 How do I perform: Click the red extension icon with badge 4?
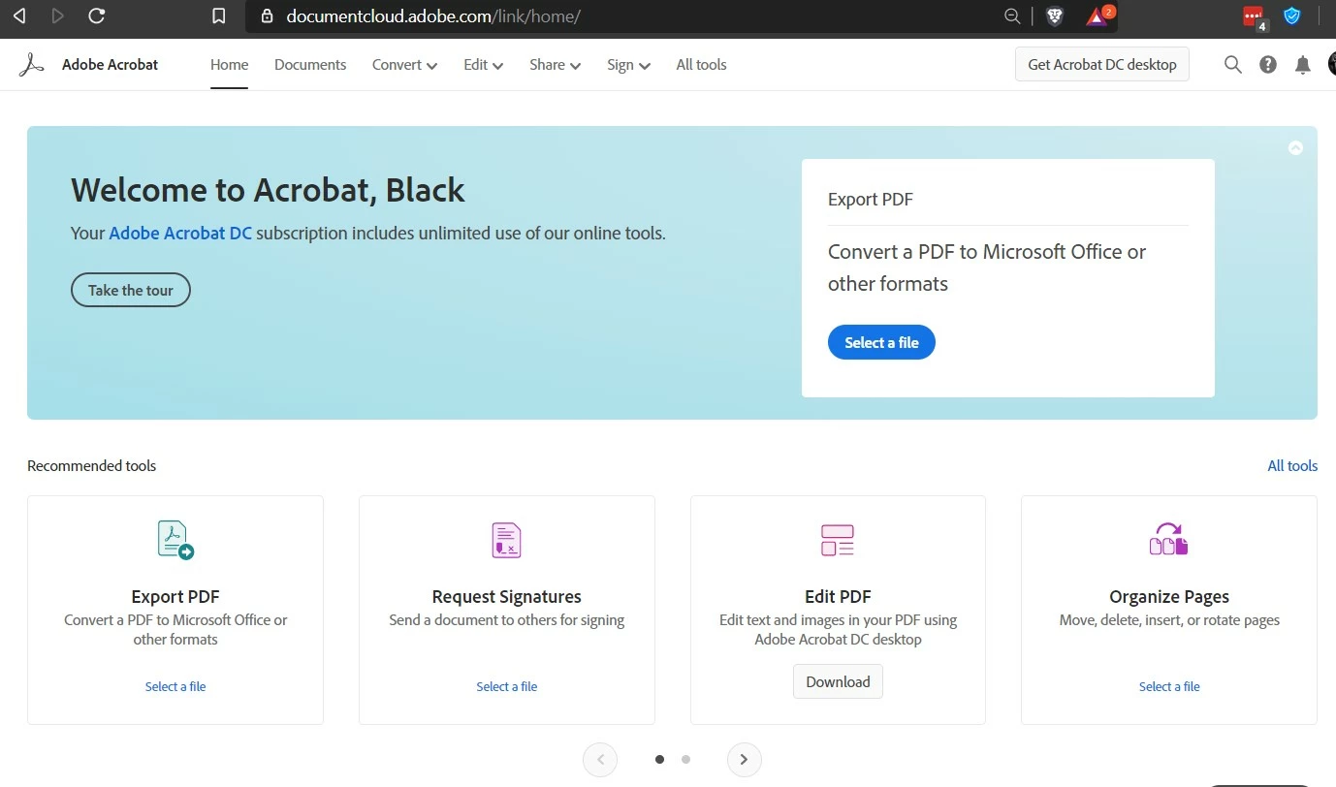point(1255,16)
